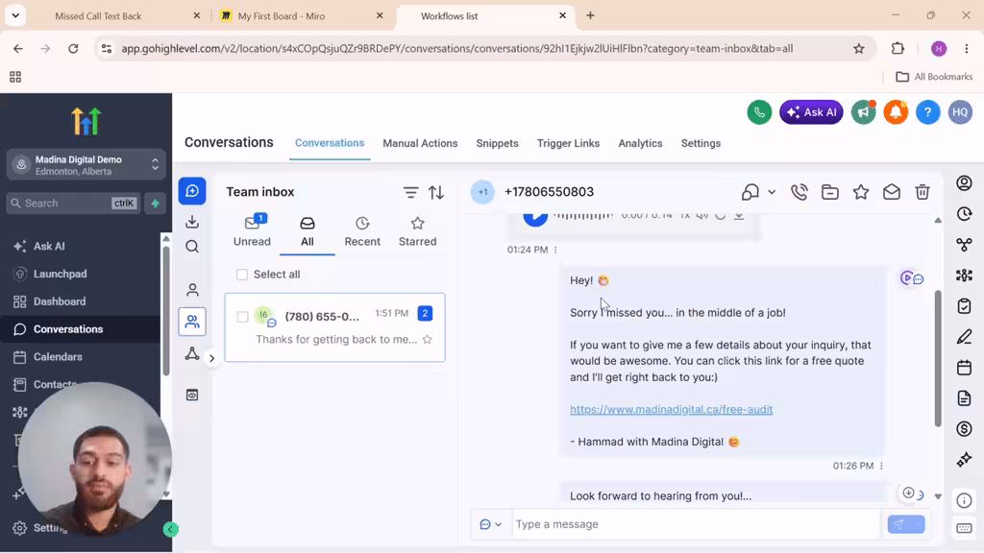984x553 pixels.
Task: Click the send message button
Action: pyautogui.click(x=905, y=524)
